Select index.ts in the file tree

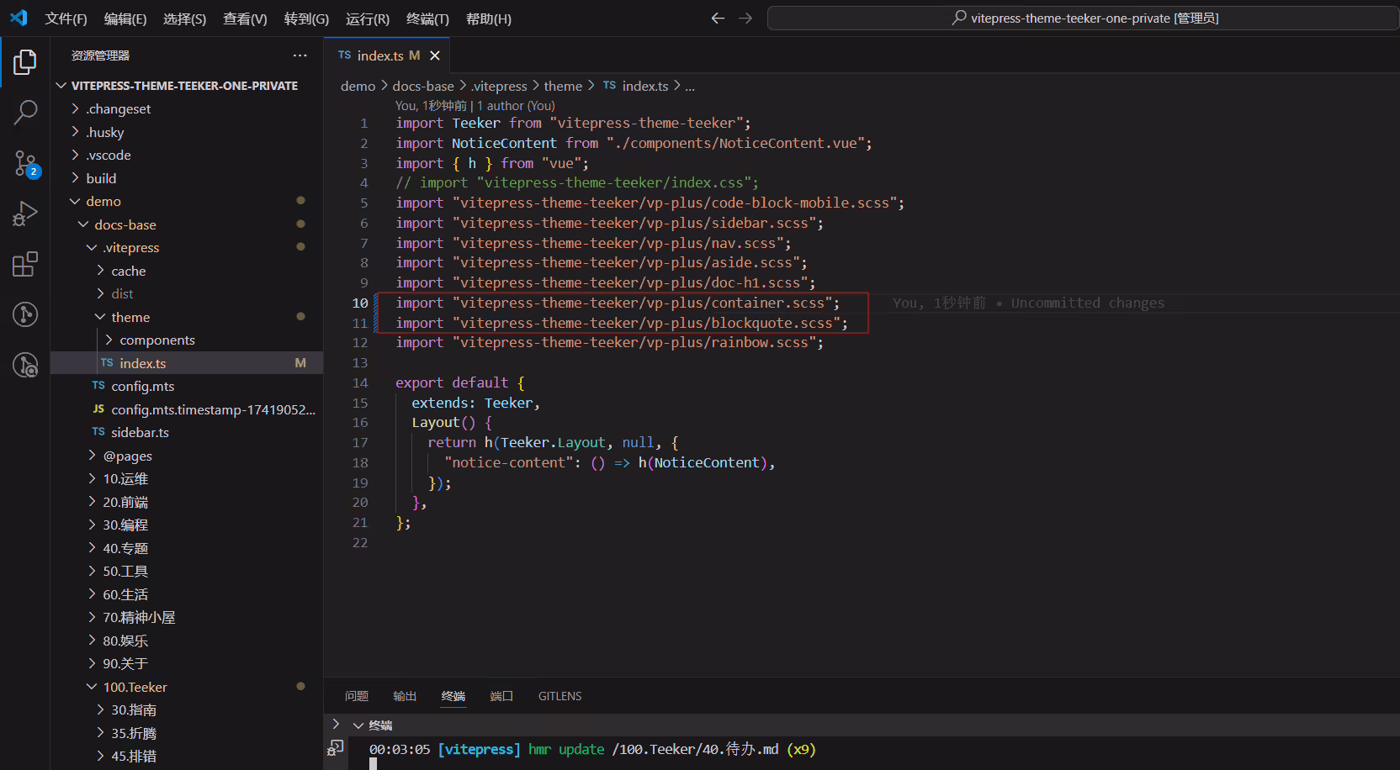[x=187, y=363]
